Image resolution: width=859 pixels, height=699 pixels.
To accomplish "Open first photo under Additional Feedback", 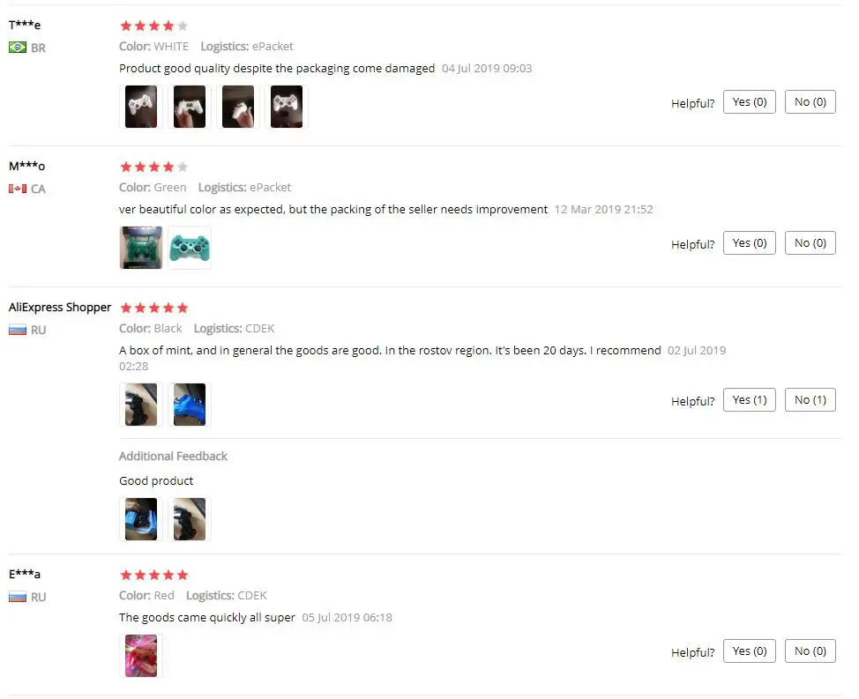I will click(141, 519).
